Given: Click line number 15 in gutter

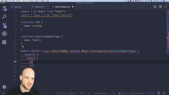Looking at the screenshot, I should 15,61.
